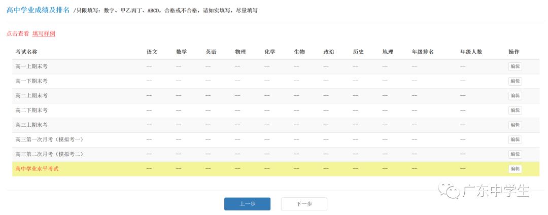This screenshot has height=215, width=548.
Task: Edit the 高三第一次月考（模拟考一）row
Action: pos(515,139)
